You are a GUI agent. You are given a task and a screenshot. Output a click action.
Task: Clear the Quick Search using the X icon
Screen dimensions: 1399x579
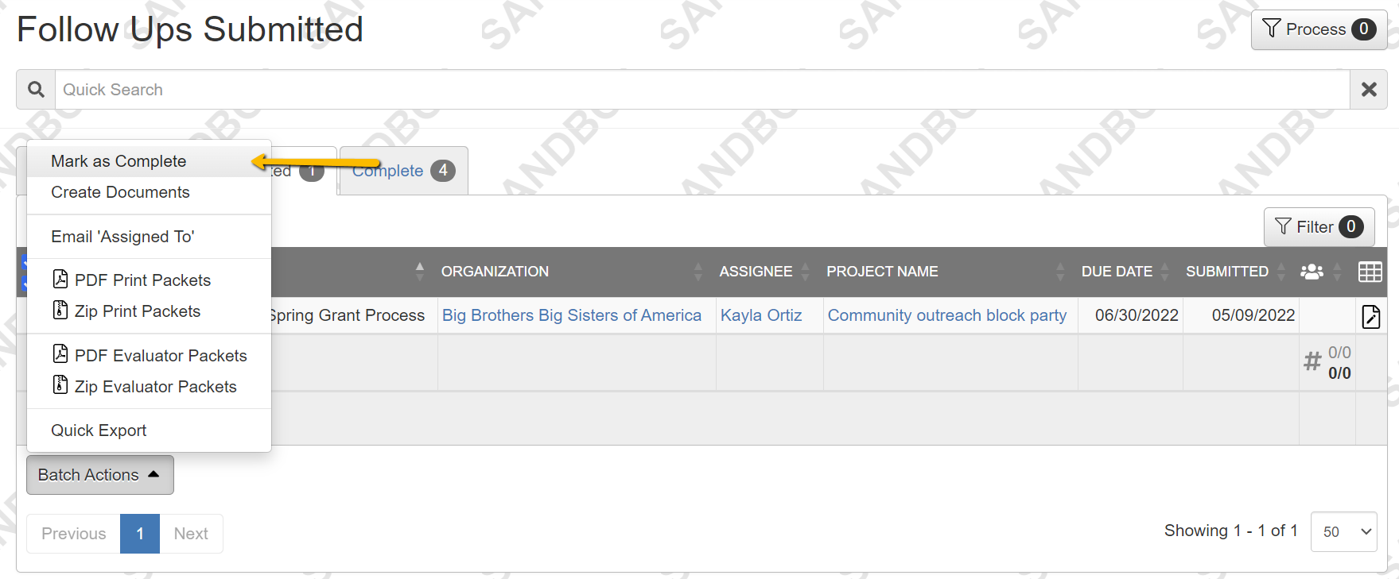pyautogui.click(x=1368, y=89)
